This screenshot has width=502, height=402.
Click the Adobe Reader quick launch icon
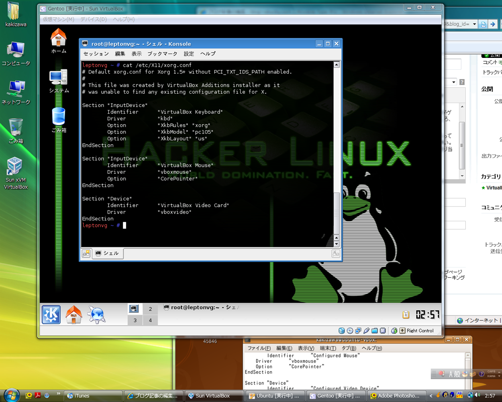[x=38, y=396]
